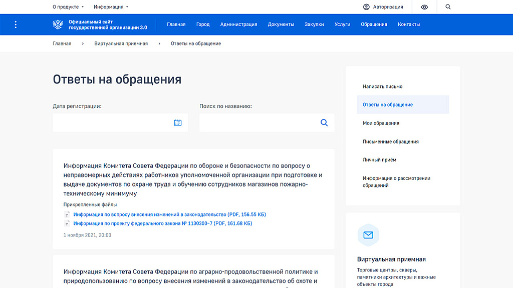Select Мои обращения in the sidebar
Image resolution: width=513 pixels, height=288 pixels.
(381, 123)
